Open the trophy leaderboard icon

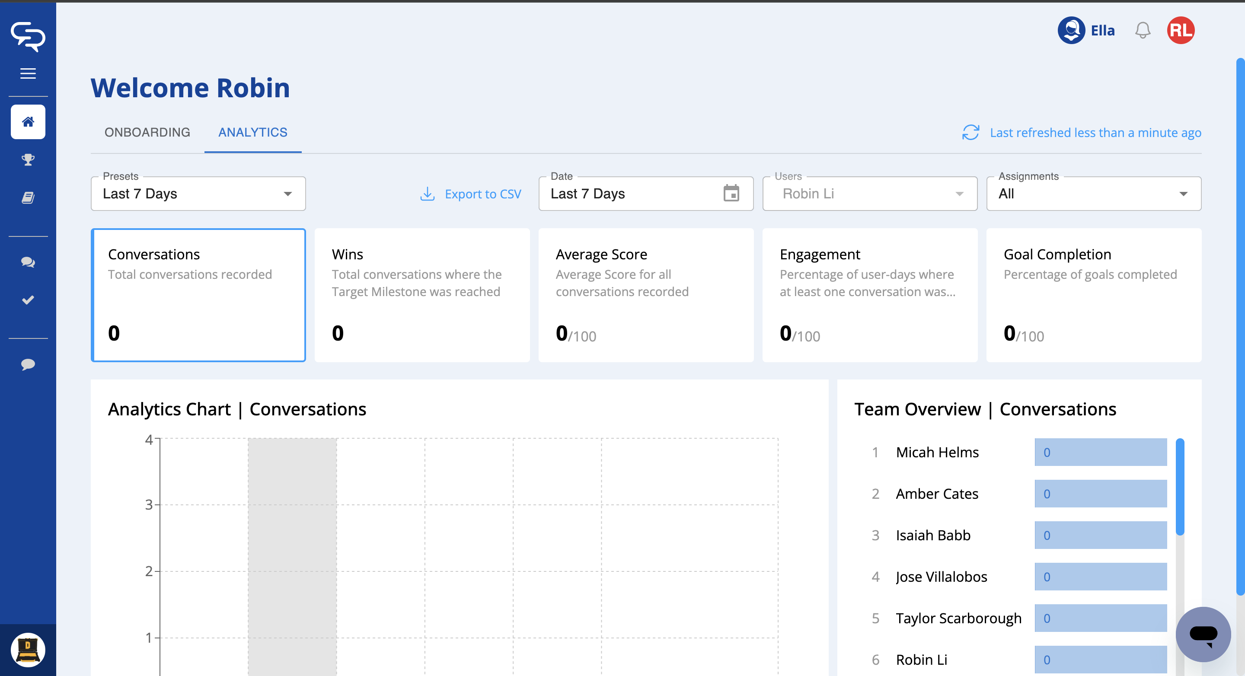28,159
